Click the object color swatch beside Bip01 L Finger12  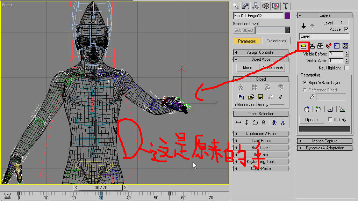pyautogui.click(x=287, y=15)
